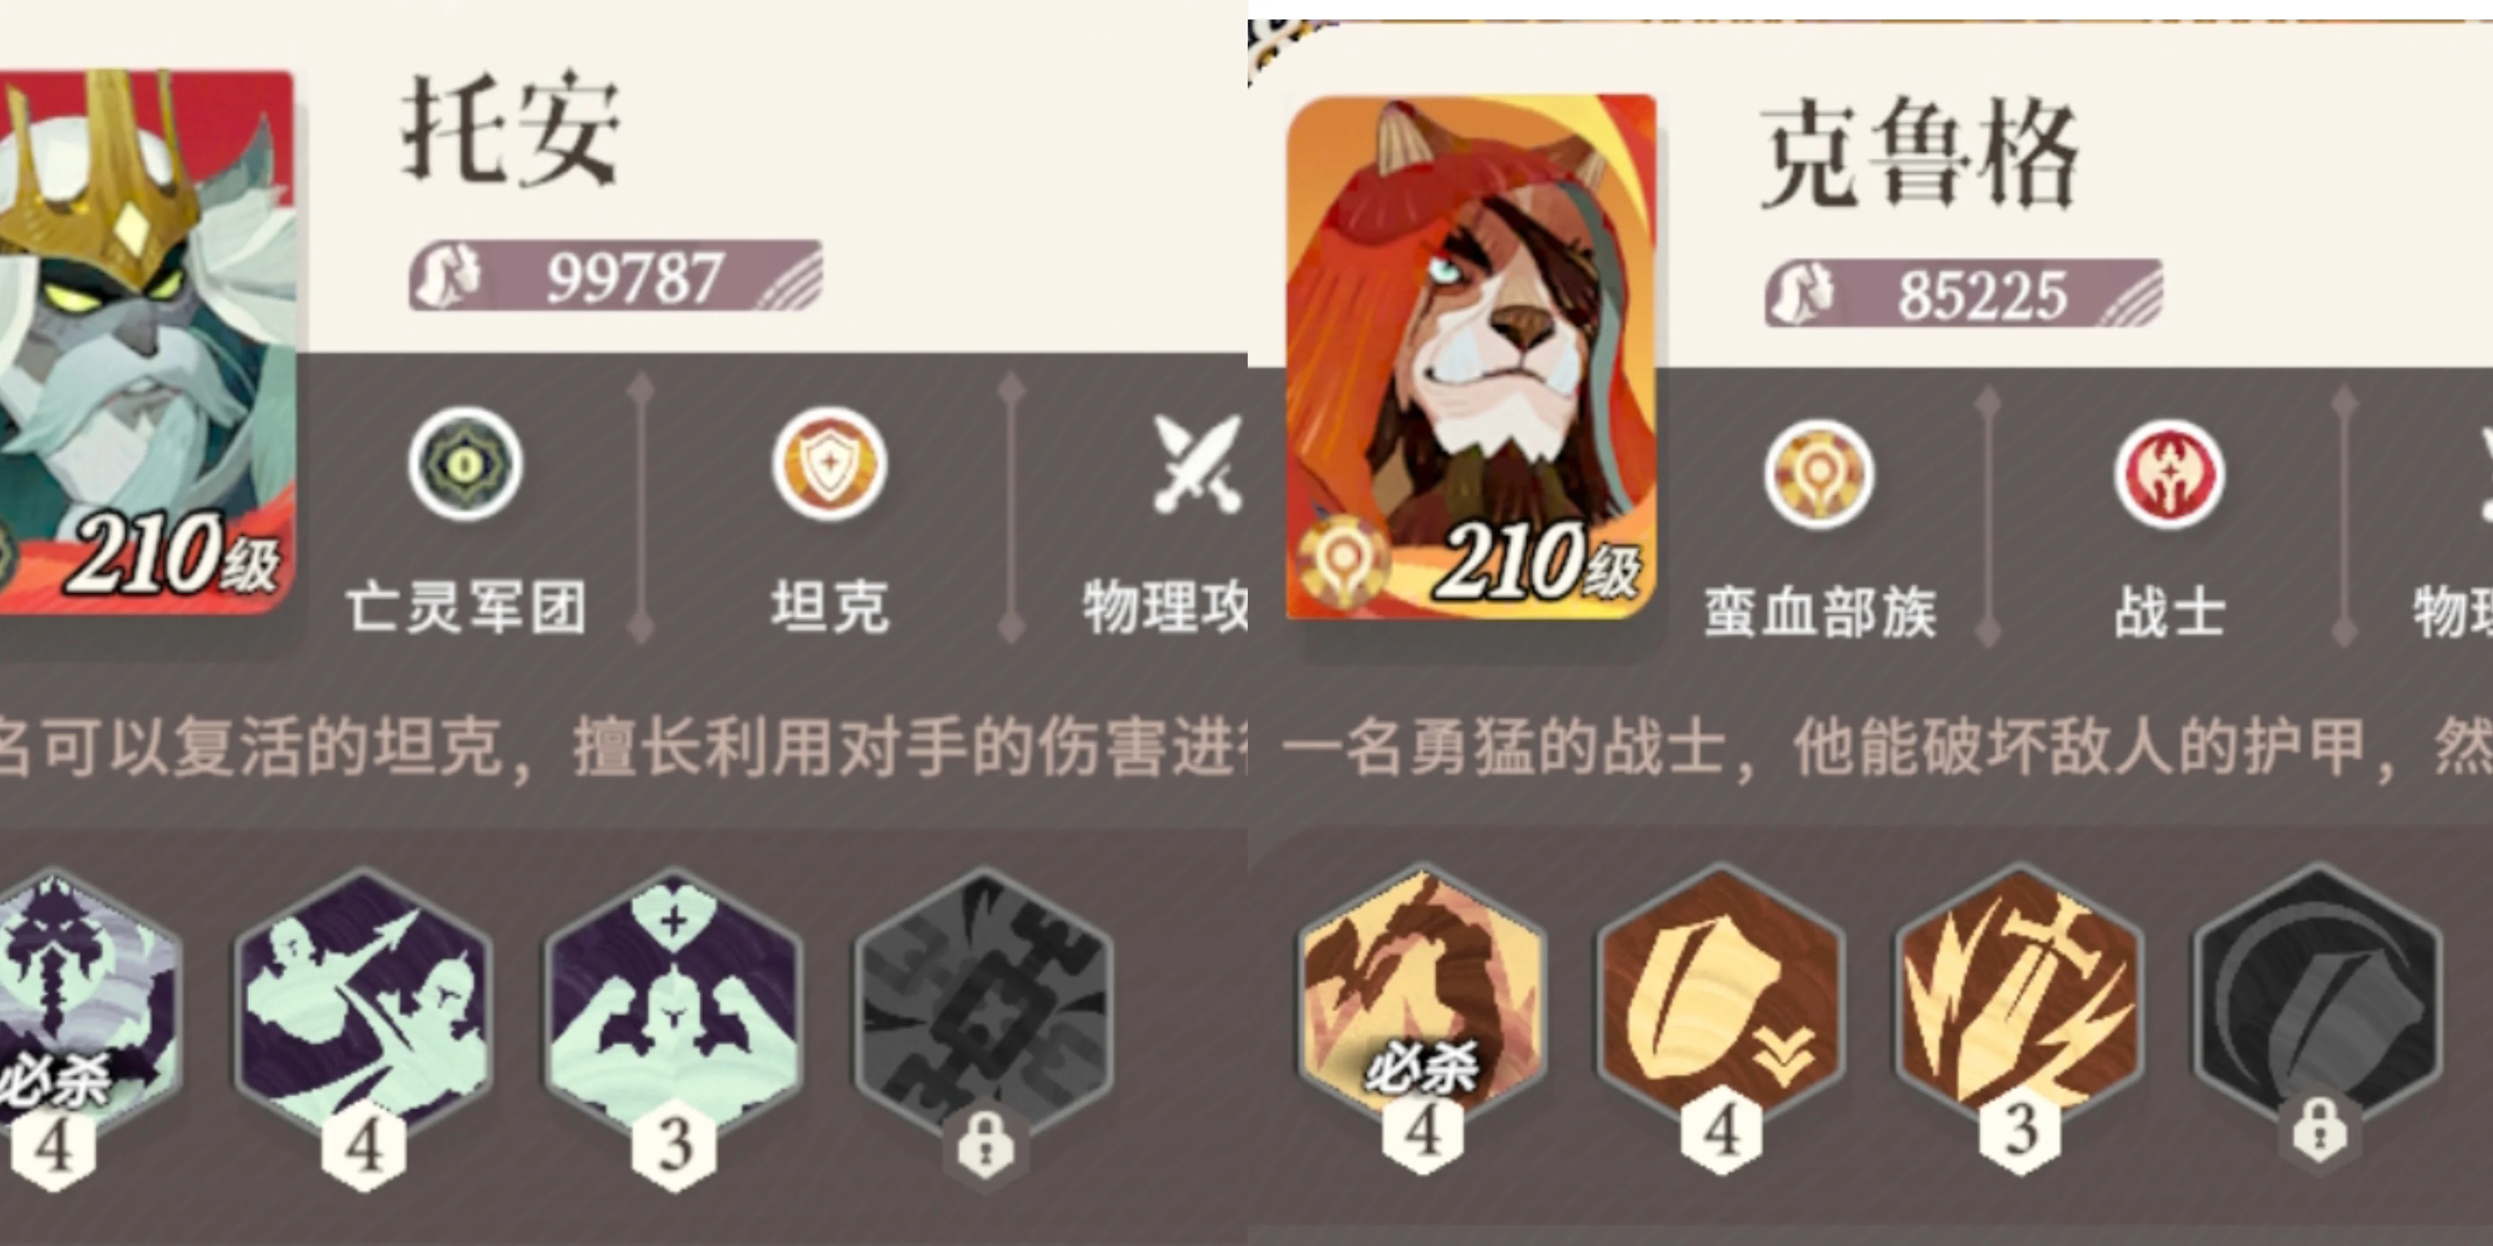Click the 坦克 shield role icon
The width and height of the screenshot is (2493, 1246).
(x=830, y=464)
